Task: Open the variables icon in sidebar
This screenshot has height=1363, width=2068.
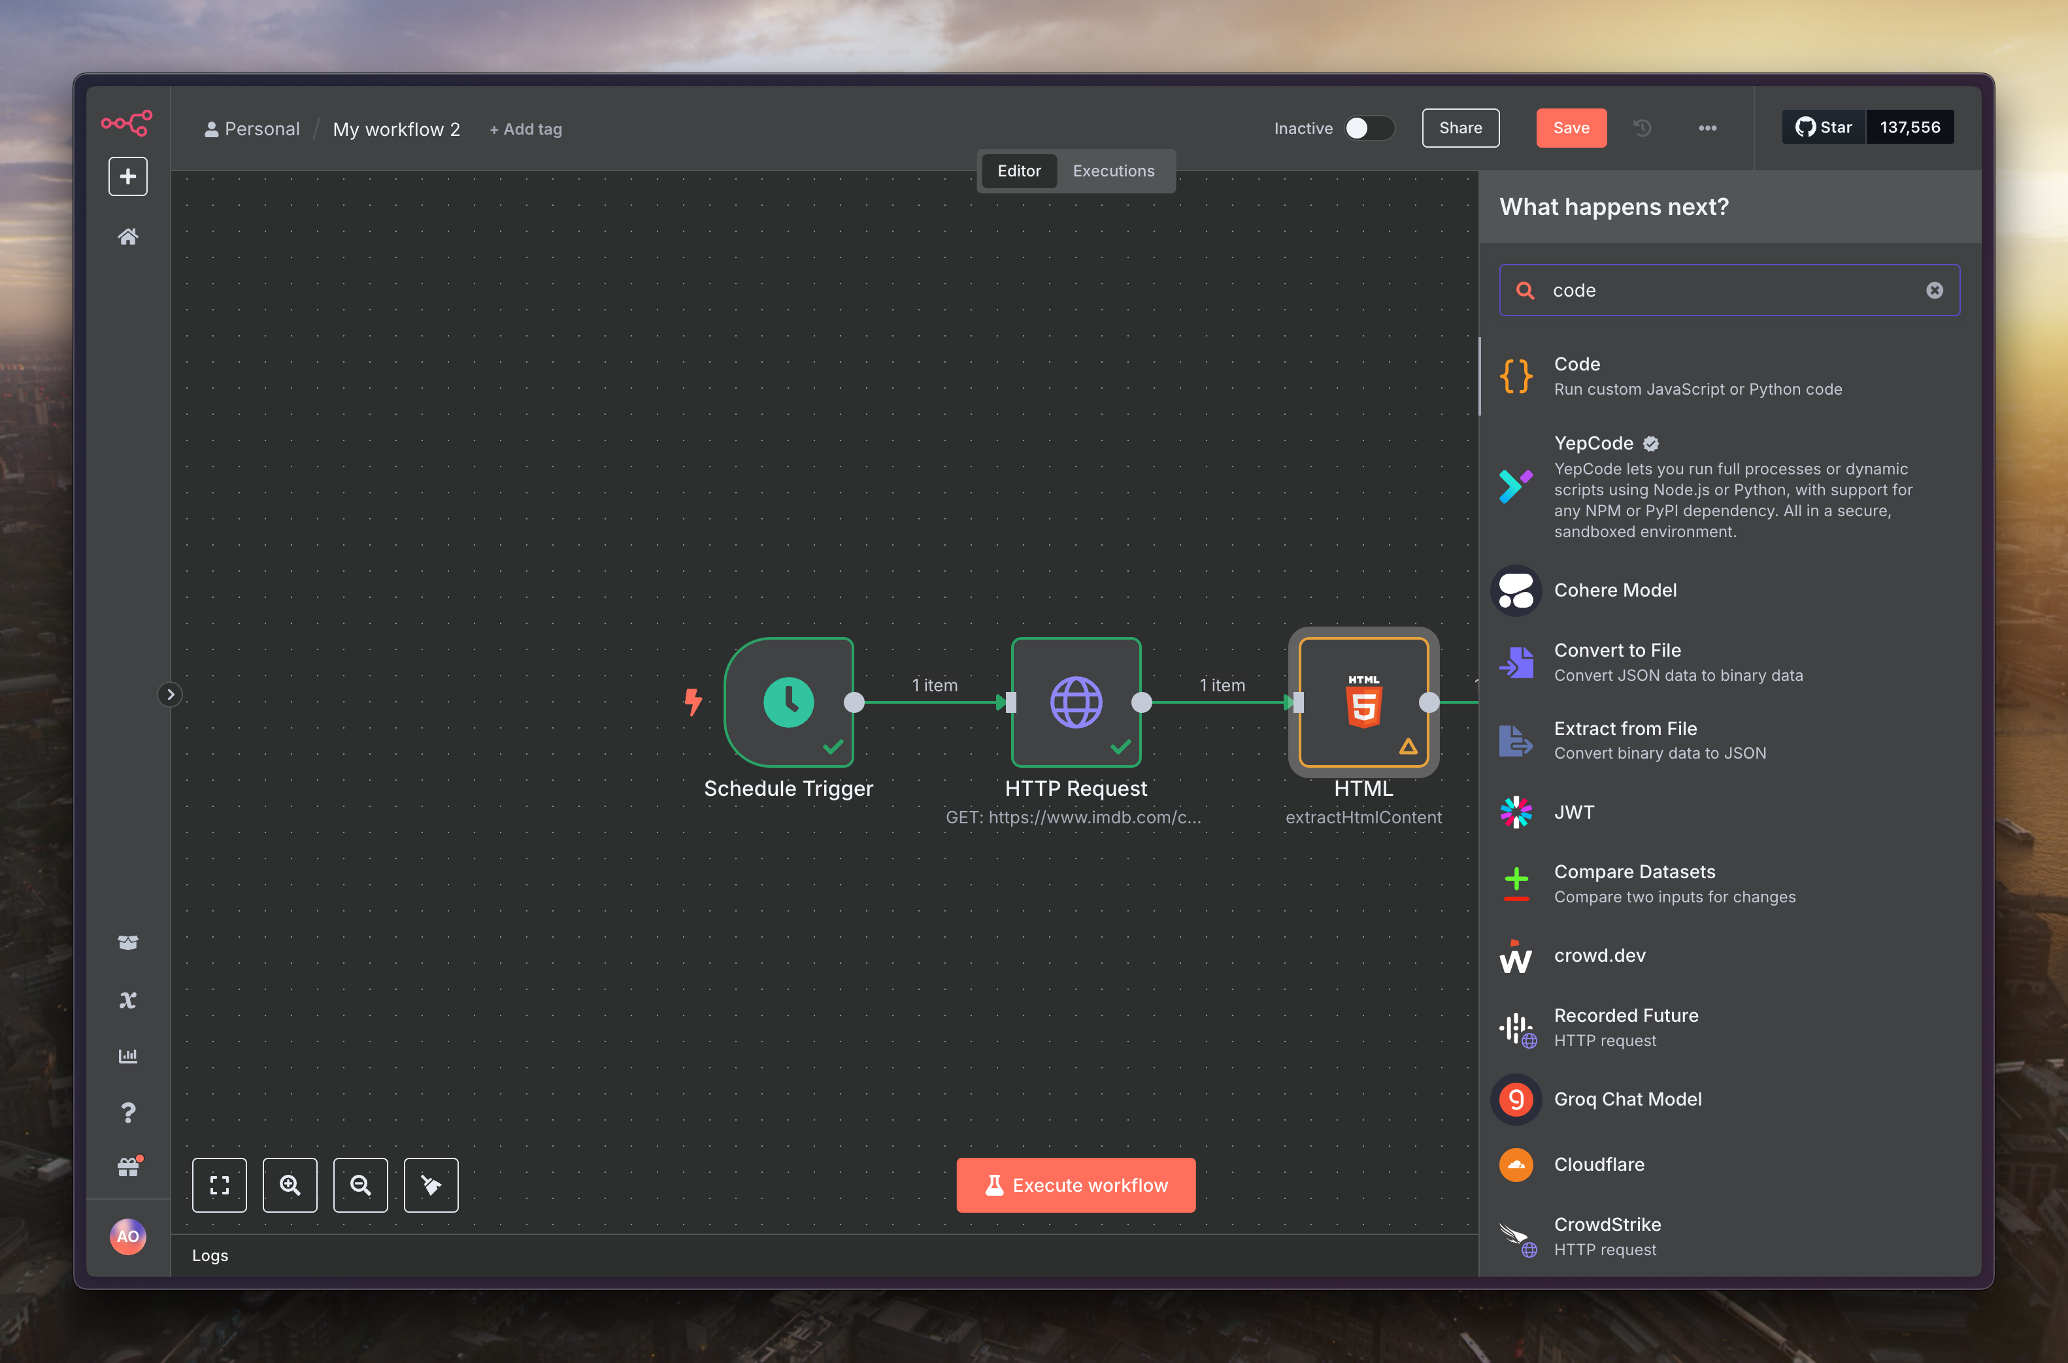Action: point(128,1000)
